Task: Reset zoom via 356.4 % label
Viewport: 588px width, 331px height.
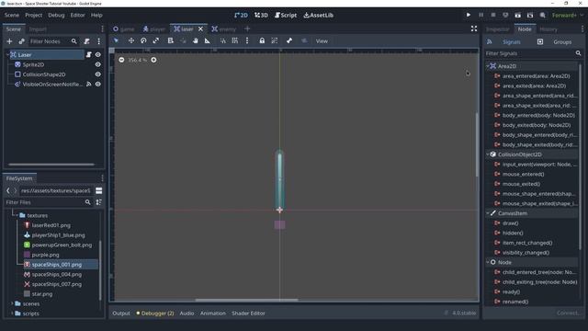Action: [138, 60]
